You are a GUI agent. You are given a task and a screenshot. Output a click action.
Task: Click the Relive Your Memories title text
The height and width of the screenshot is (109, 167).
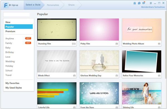pos(133,76)
